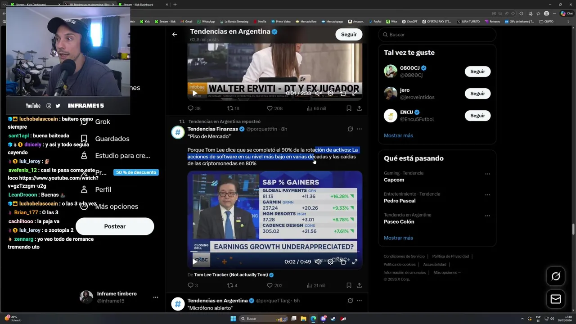Image resolution: width=576 pixels, height=324 pixels.
Task: Open Grok icon on Tendencias Finanzas post
Action: click(x=350, y=129)
